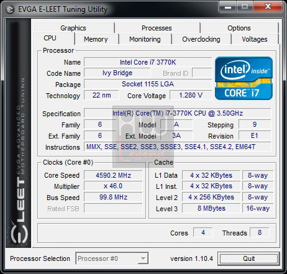
Task: Click the Core Speed value 4590.2 MHz
Action: pos(113,175)
